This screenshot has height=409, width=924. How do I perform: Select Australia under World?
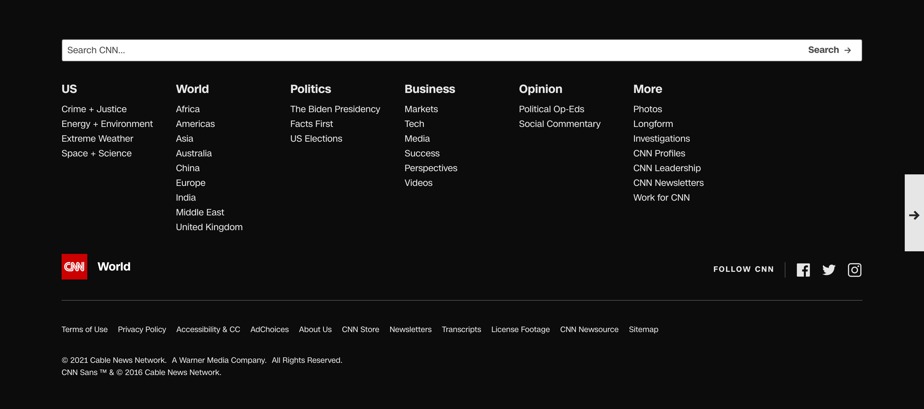[194, 153]
